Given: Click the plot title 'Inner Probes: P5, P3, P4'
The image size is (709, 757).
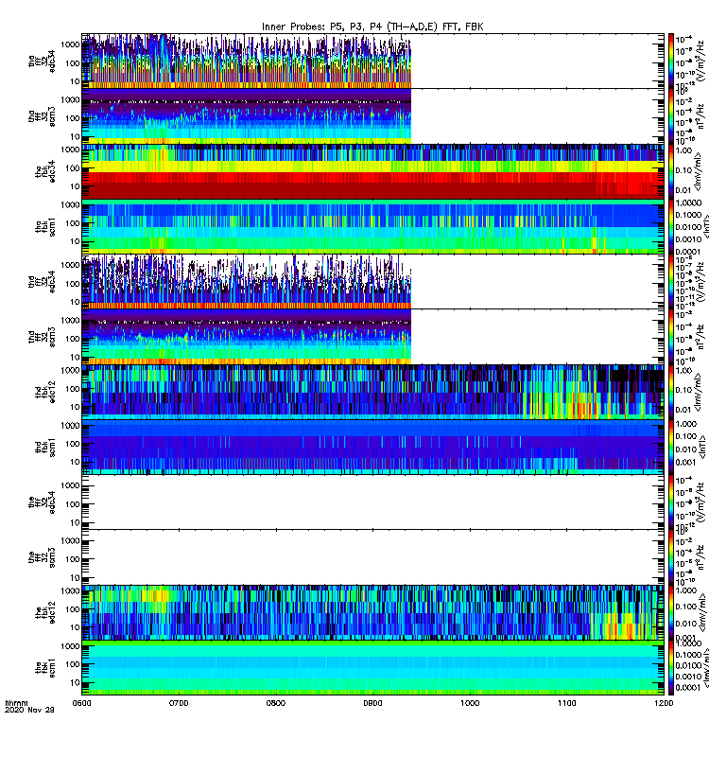Looking at the screenshot, I should click(x=372, y=26).
